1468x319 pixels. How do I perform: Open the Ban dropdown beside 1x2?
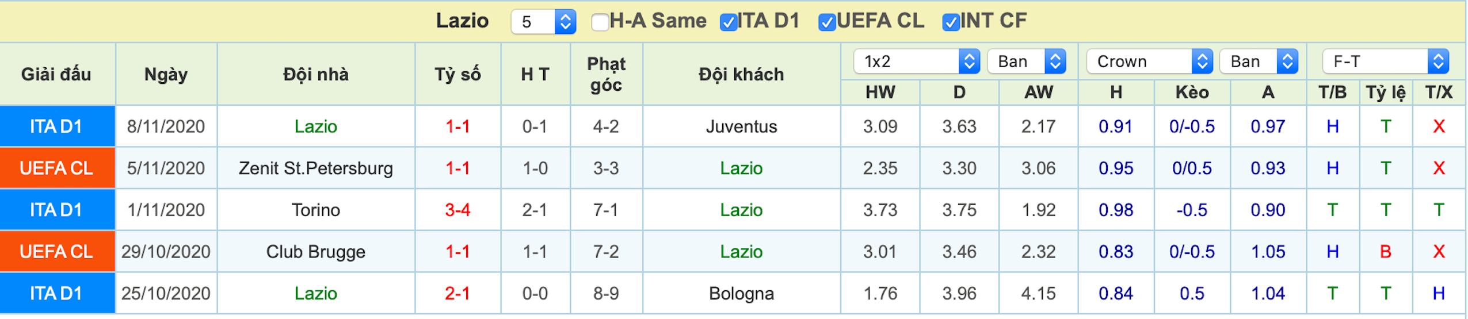1027,62
